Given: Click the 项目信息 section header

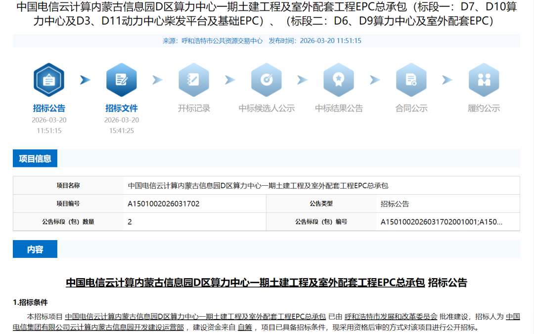Looking at the screenshot, I should pyautogui.click(x=35, y=158).
